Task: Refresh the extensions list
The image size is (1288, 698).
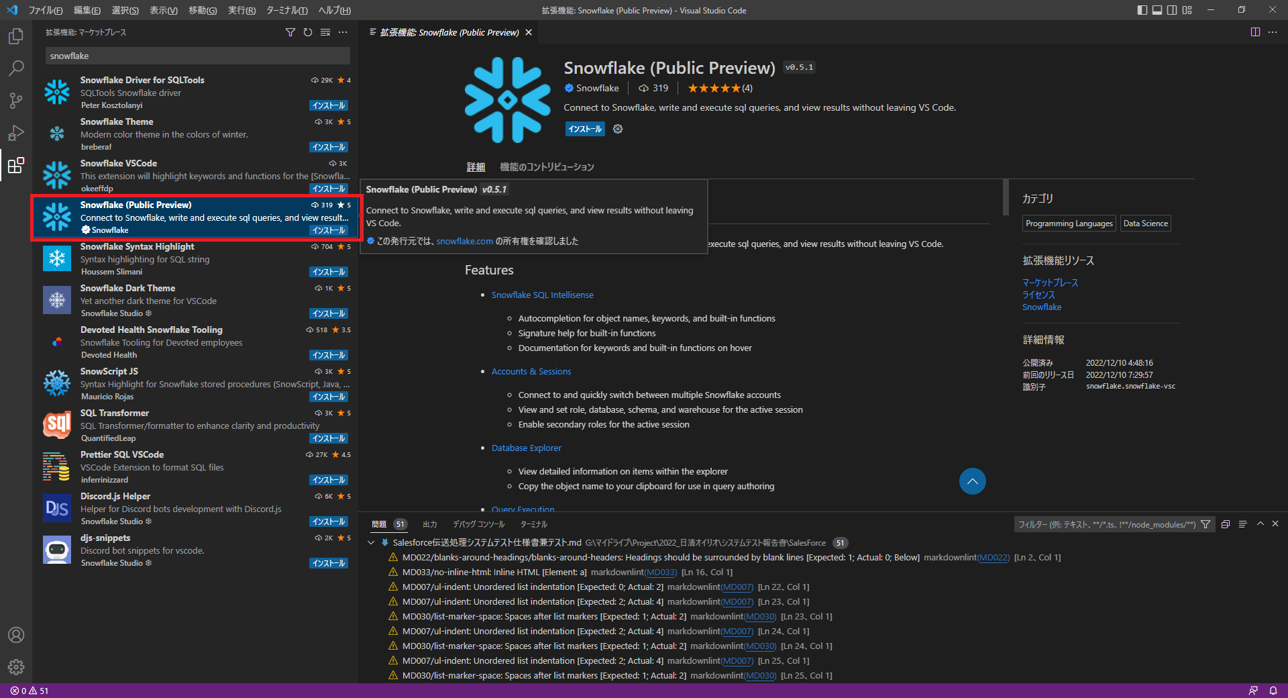Action: point(308,32)
